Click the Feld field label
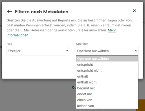The image size is (145, 111). [x=9, y=44]
